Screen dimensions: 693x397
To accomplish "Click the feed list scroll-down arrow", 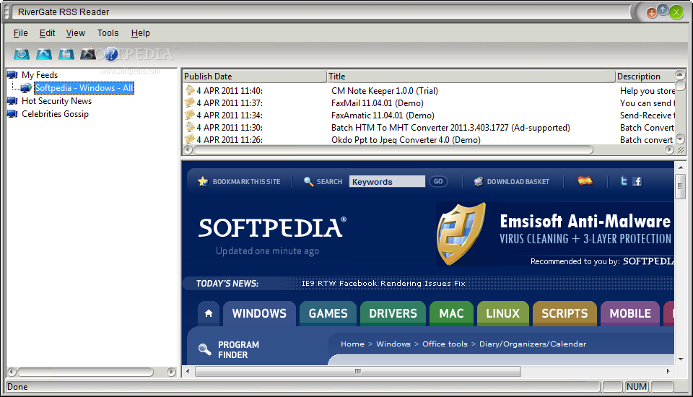I will pos(680,139).
